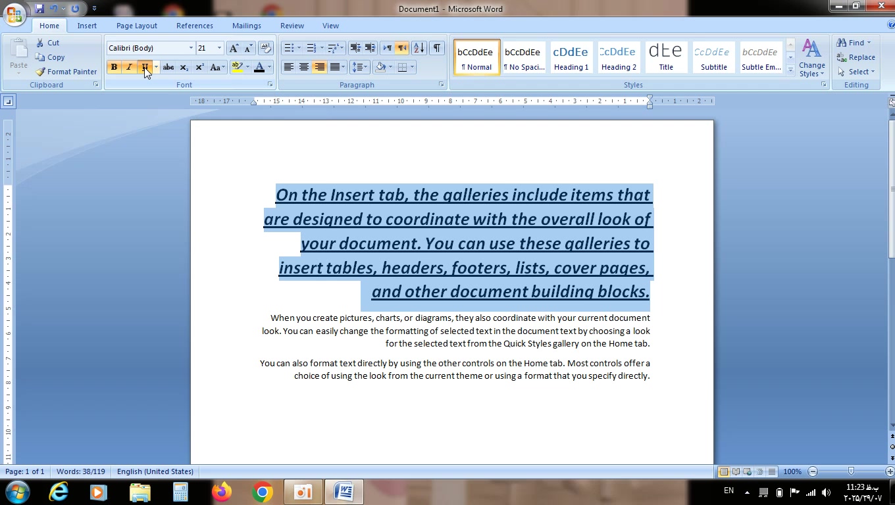Open Windows Explorer folder on taskbar
The width and height of the screenshot is (895, 505).
pyautogui.click(x=140, y=492)
